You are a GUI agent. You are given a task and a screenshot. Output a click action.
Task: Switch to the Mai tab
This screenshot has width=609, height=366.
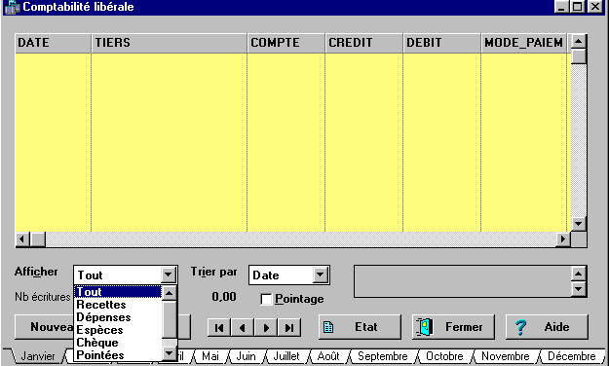click(210, 356)
